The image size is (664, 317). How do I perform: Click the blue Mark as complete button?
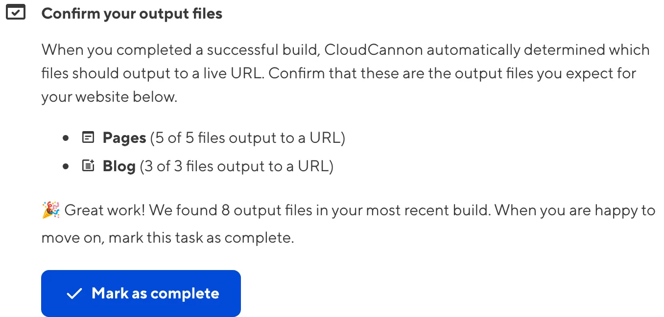141,294
